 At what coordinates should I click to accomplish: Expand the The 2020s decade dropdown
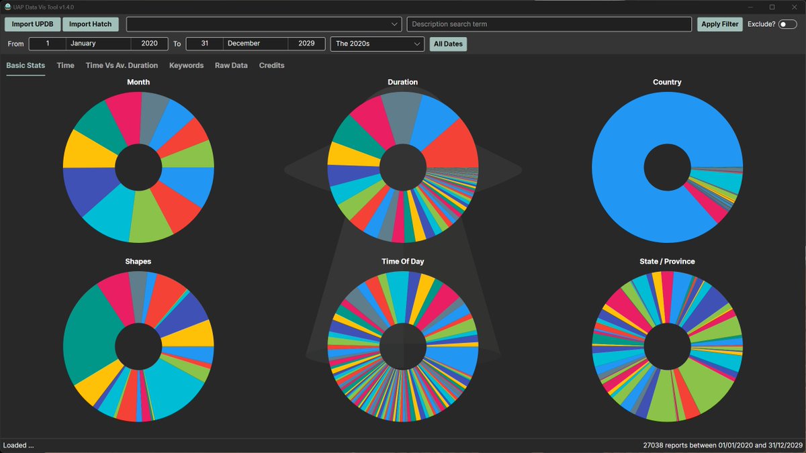pos(377,44)
